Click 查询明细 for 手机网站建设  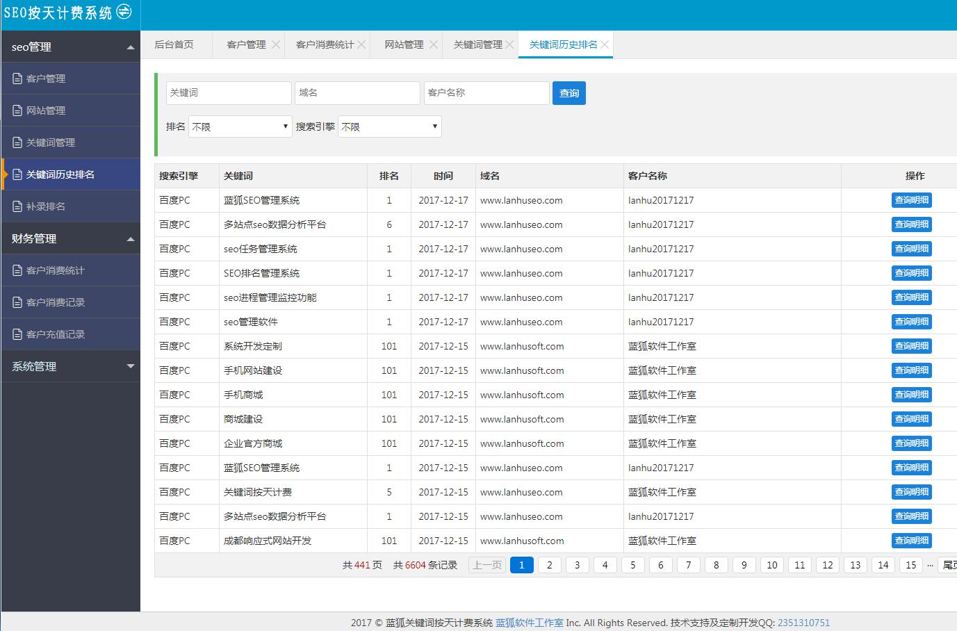tap(912, 370)
